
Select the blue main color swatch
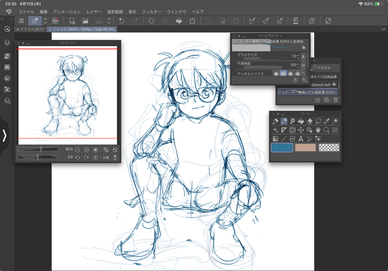282,148
